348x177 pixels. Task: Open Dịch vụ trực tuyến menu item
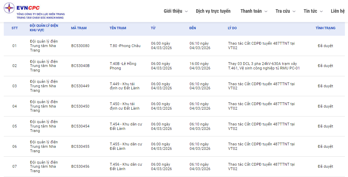(213, 11)
